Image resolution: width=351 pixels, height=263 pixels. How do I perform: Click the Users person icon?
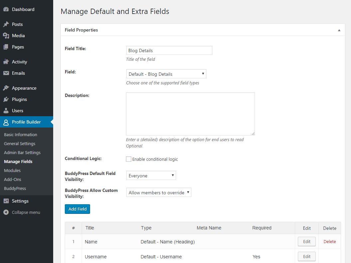[x=6, y=111]
